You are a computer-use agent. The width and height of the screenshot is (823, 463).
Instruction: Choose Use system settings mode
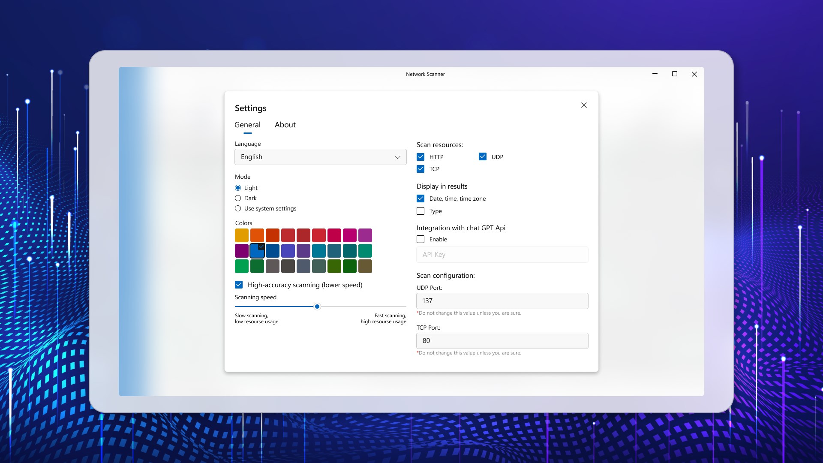tap(238, 208)
